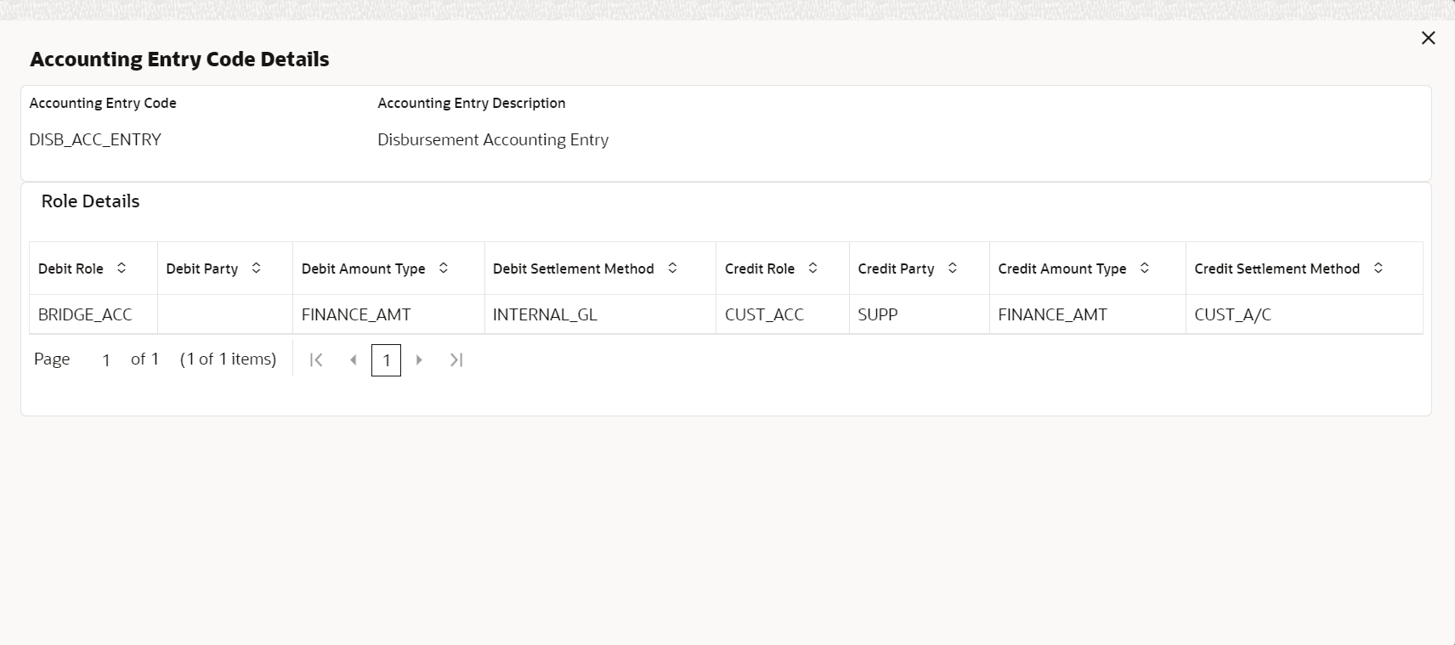Sort by Credit Role column
The image size is (1455, 645).
tap(812, 269)
